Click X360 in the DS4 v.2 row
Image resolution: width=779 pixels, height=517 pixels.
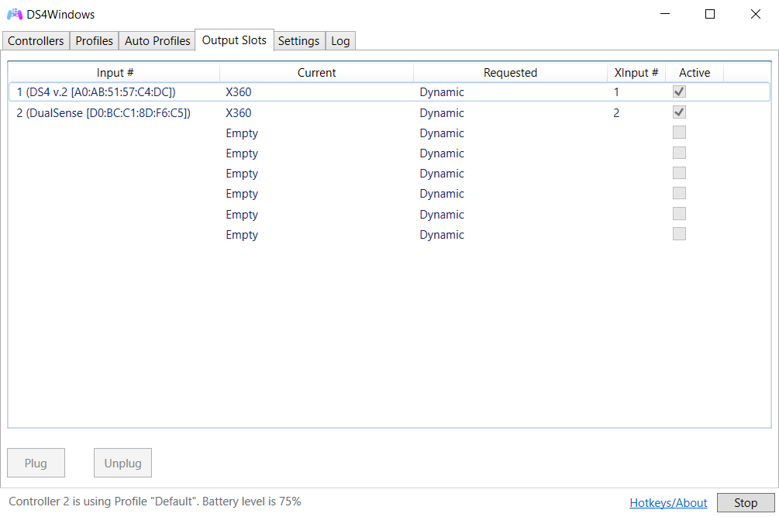pos(239,92)
